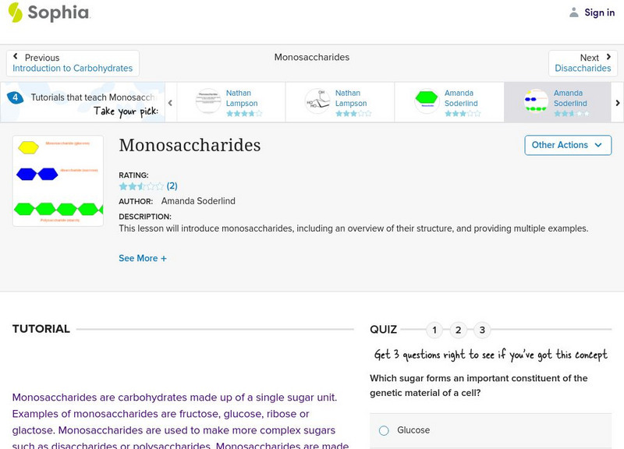Open the Other Actions dropdown

[x=567, y=145]
